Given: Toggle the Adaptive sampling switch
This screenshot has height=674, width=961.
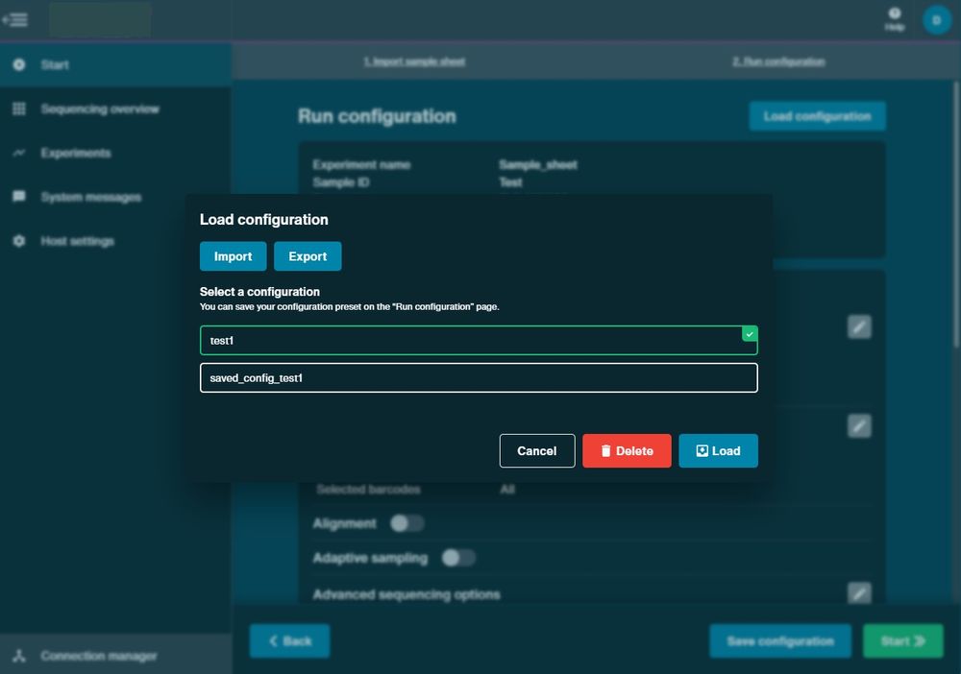Looking at the screenshot, I should [458, 558].
